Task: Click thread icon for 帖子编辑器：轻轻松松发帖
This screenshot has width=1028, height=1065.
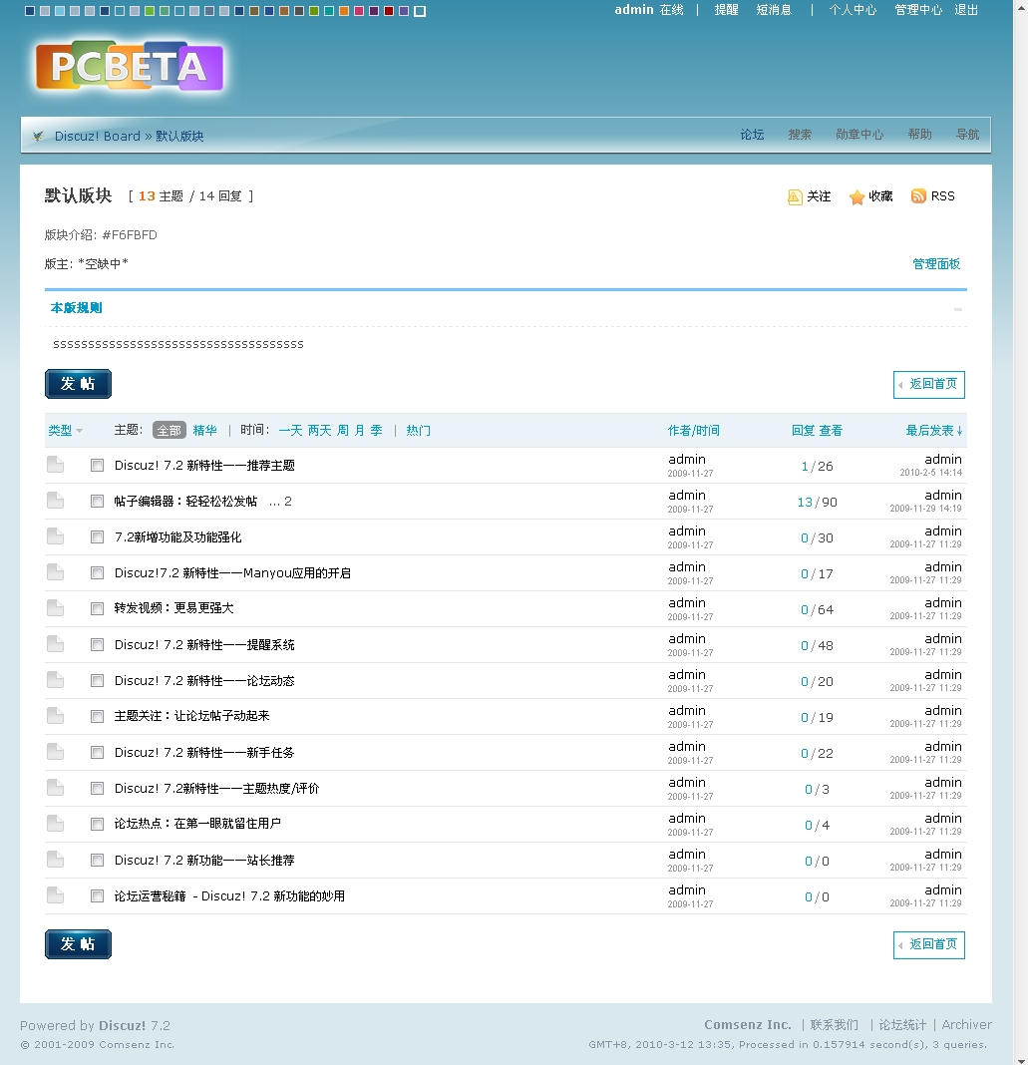Action: click(x=55, y=501)
